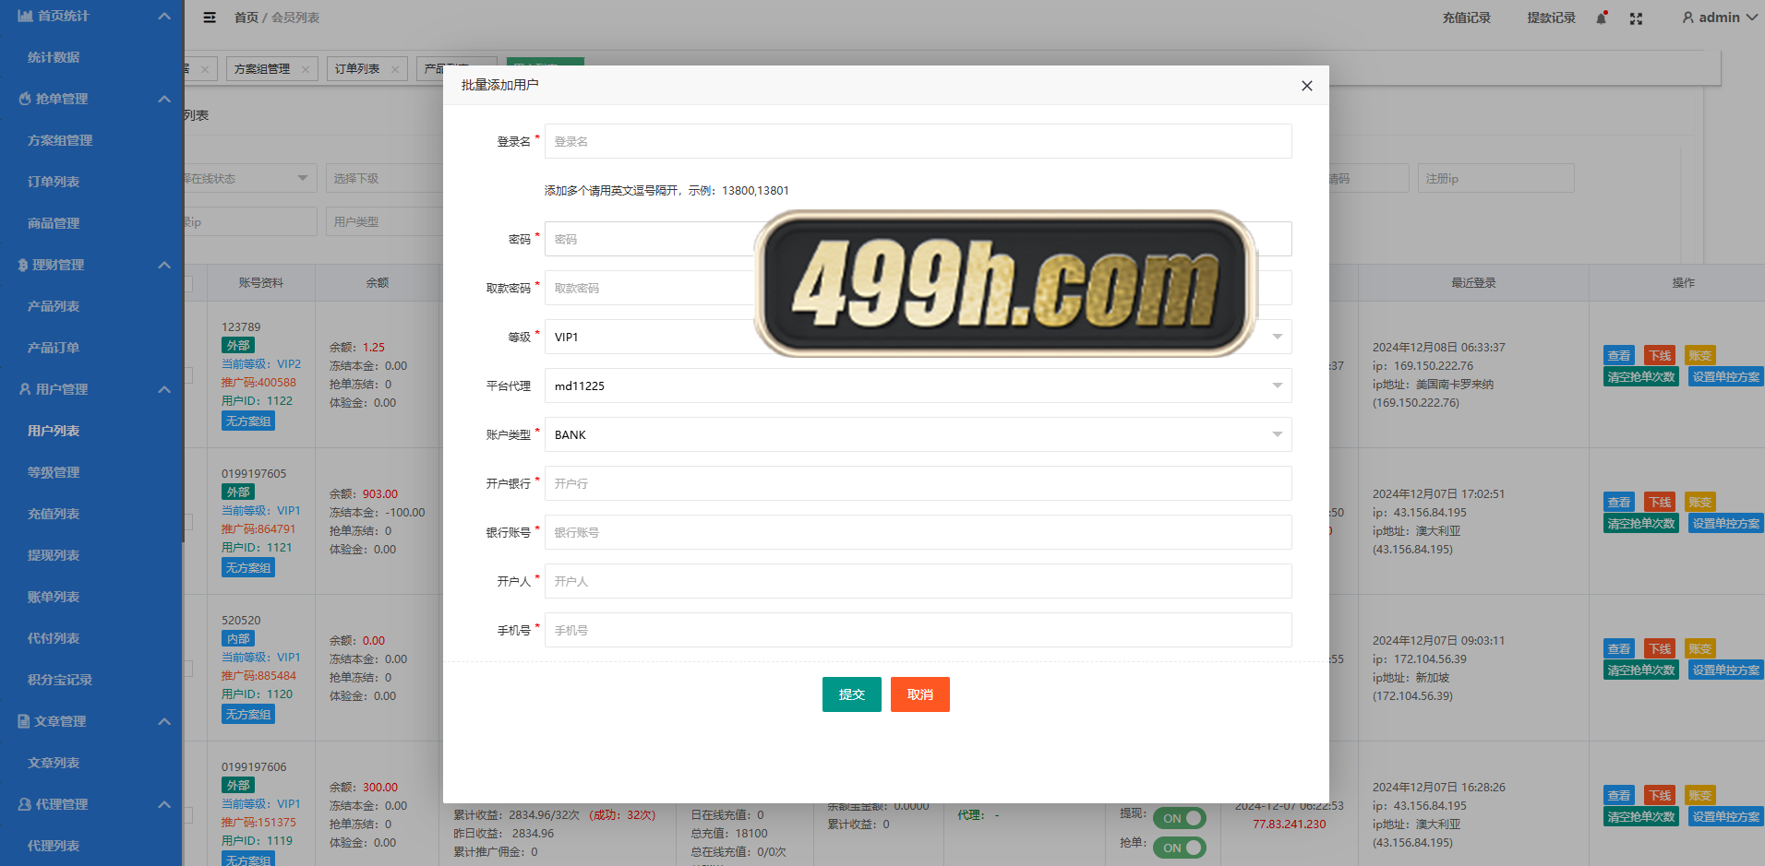
Task: Open 充值列表 in the sidebar
Action: pyautogui.click(x=54, y=514)
